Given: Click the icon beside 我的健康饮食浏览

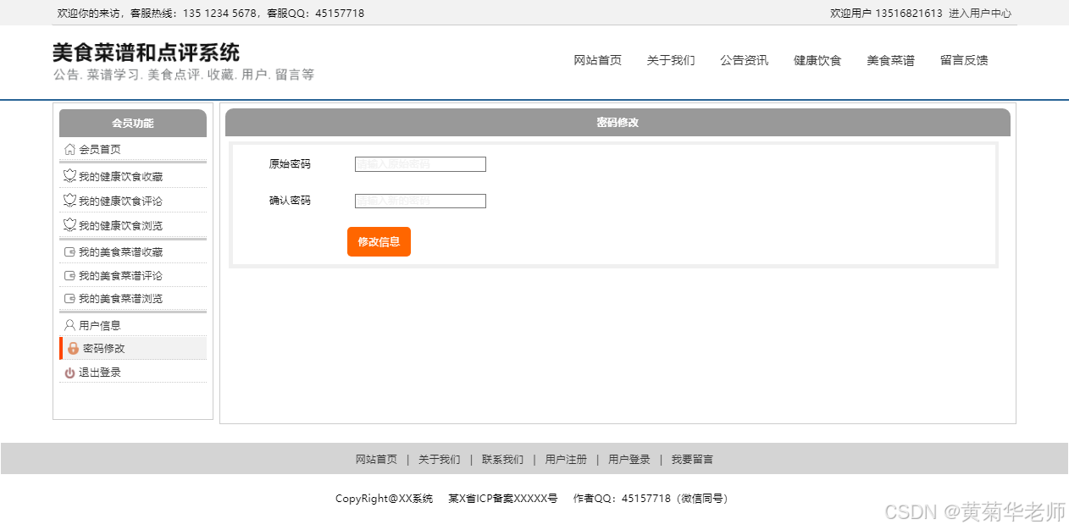Looking at the screenshot, I should pos(69,225).
